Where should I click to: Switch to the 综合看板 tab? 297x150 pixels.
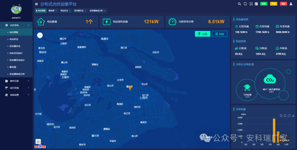pyautogui.click(x=41, y=11)
